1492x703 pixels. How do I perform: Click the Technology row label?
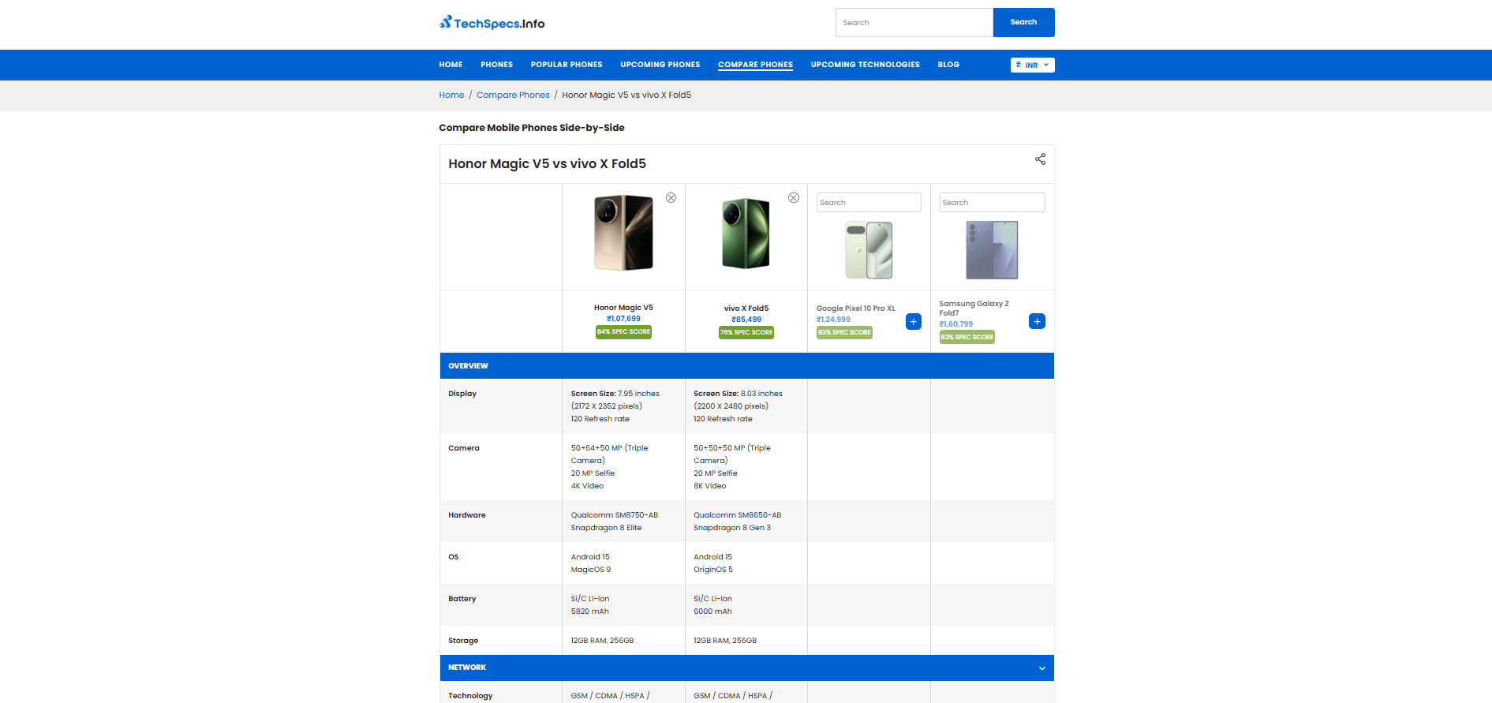click(x=470, y=696)
